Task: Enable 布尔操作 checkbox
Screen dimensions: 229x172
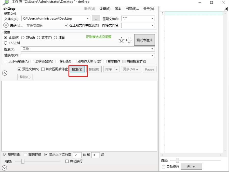Action: coord(105,61)
